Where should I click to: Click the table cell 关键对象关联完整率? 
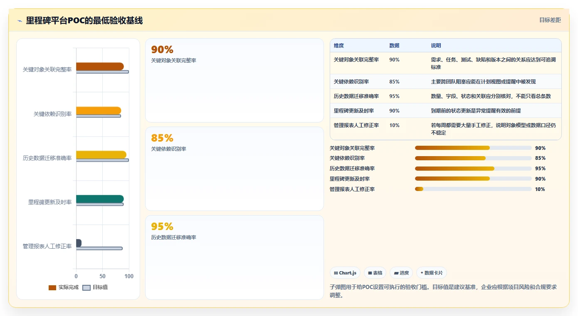pyautogui.click(x=356, y=60)
